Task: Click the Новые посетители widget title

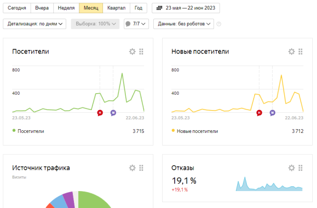Action: (x=200, y=51)
